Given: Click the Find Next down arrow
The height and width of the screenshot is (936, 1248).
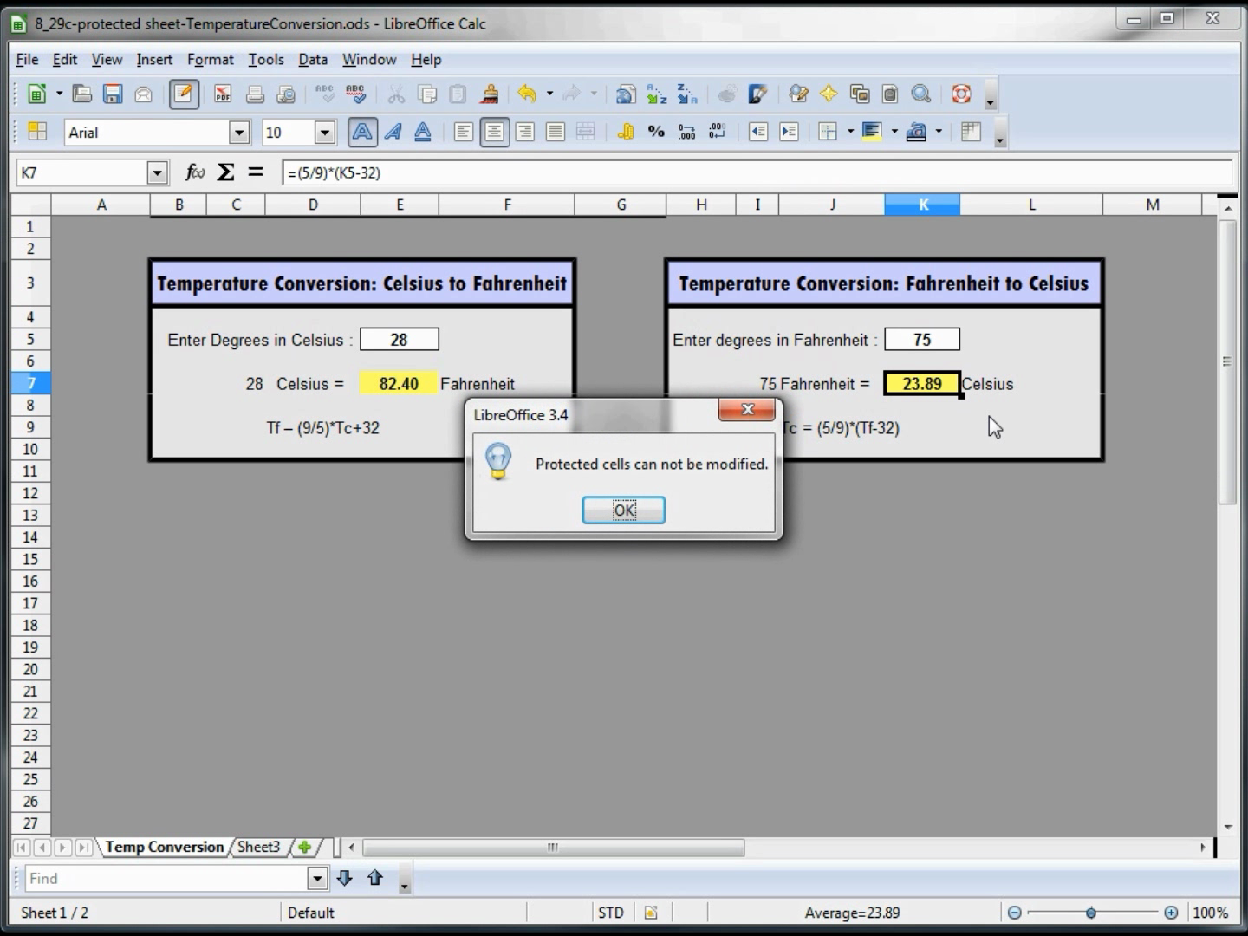Looking at the screenshot, I should pyautogui.click(x=344, y=878).
